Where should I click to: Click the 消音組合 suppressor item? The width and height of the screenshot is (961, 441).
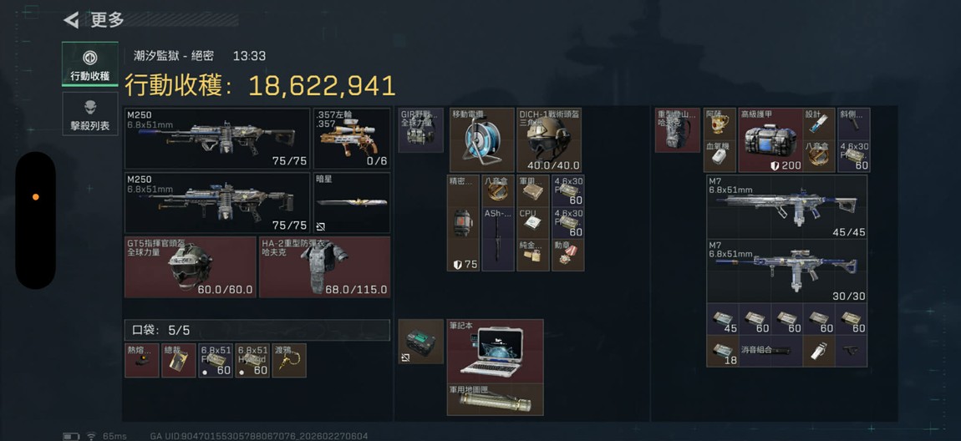point(771,351)
